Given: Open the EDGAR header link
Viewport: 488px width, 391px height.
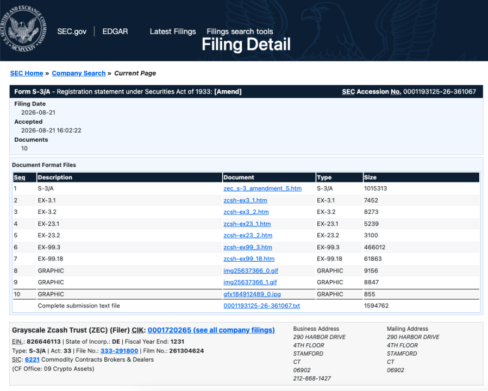Looking at the screenshot, I should click(115, 31).
